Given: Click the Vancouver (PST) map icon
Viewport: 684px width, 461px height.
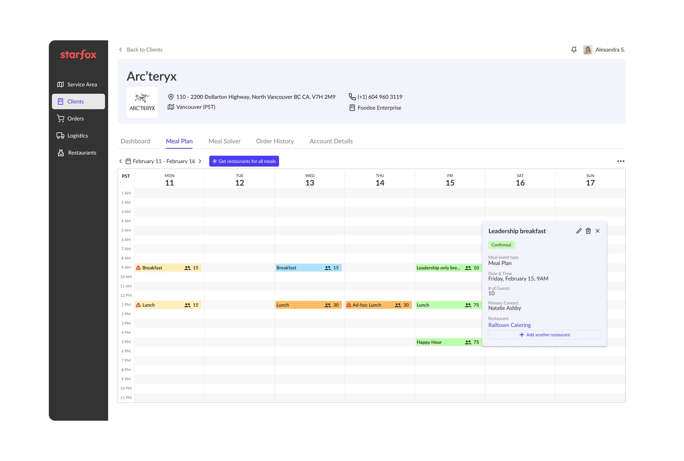Looking at the screenshot, I should [171, 107].
